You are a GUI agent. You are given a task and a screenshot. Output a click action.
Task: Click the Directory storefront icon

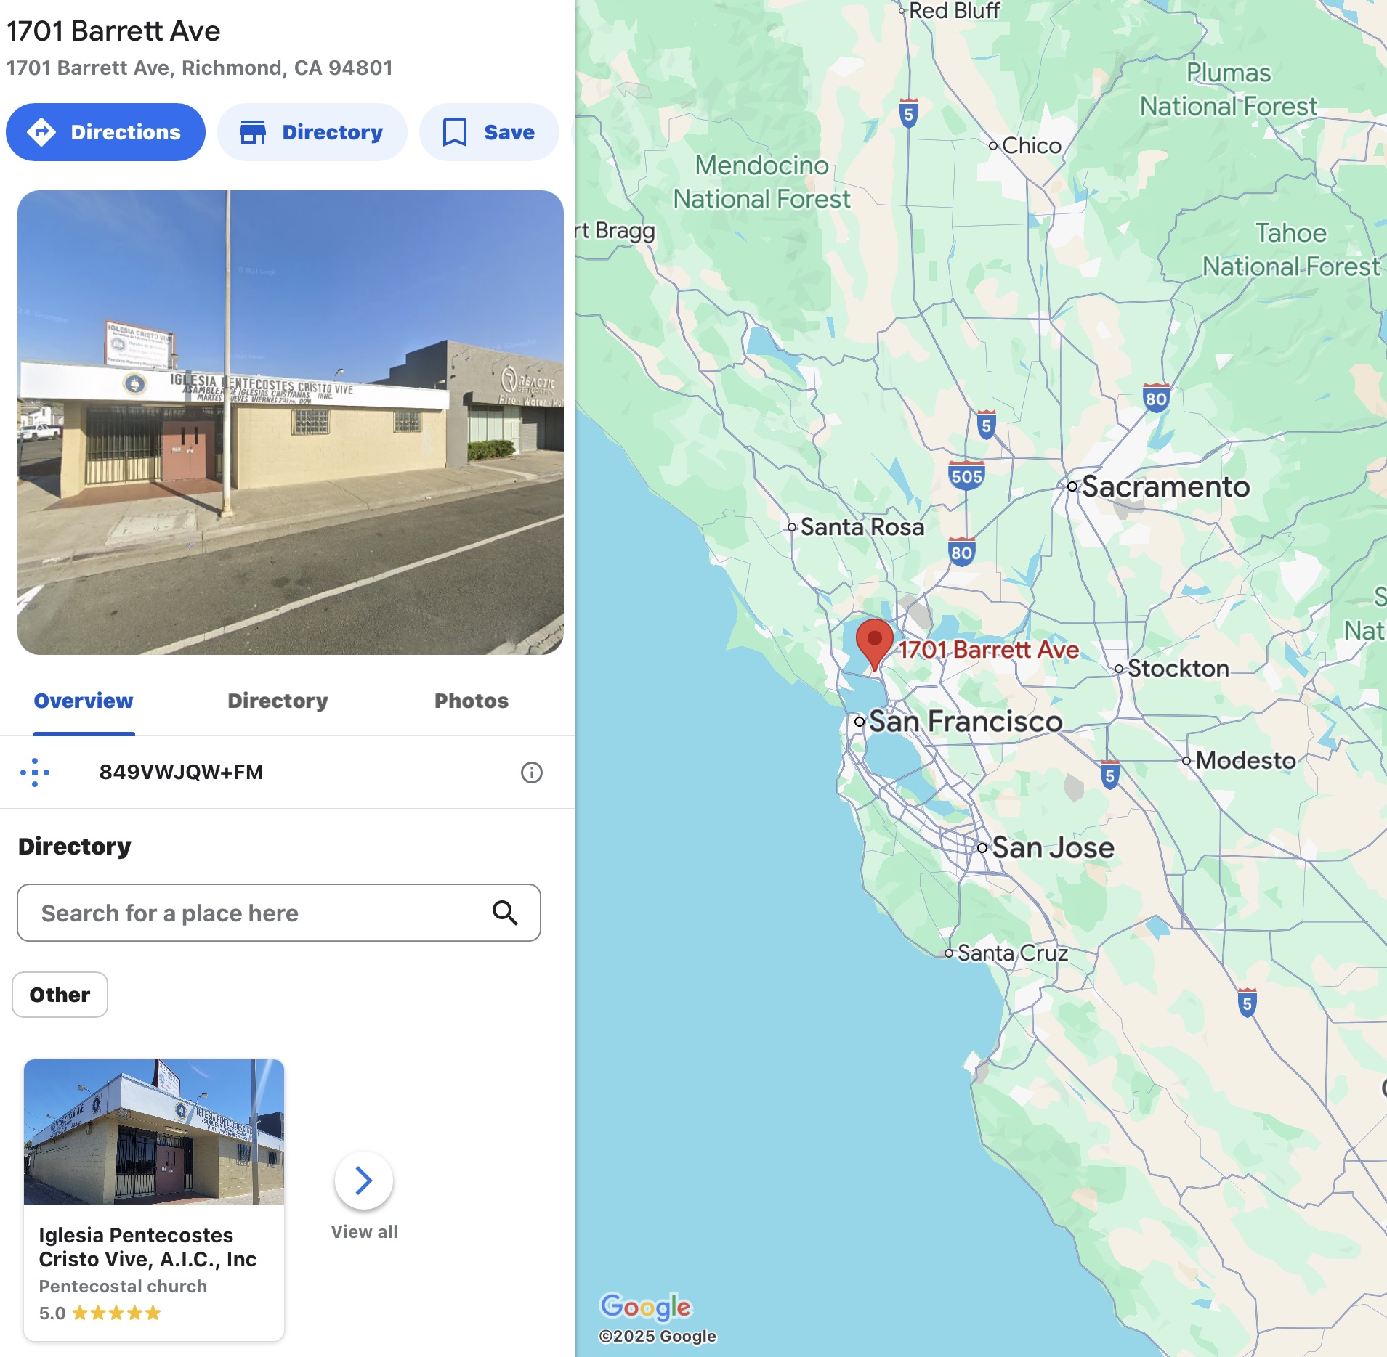click(x=253, y=132)
